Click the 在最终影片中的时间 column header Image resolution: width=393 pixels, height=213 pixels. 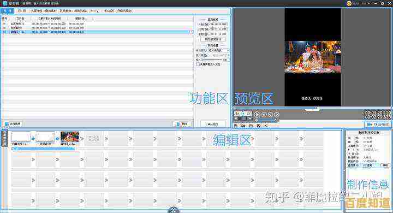click(49, 19)
